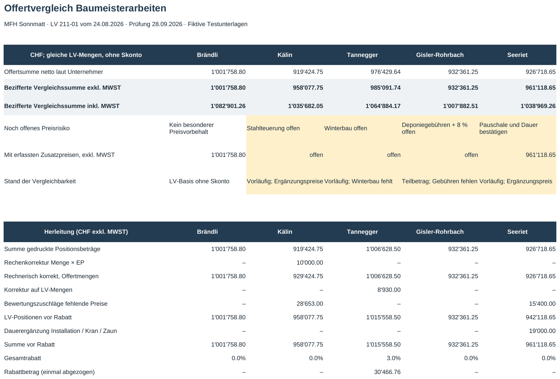The image size is (560, 379).
Task: Click 'Brändli' header in the upper comparison table
Action: coord(207,55)
